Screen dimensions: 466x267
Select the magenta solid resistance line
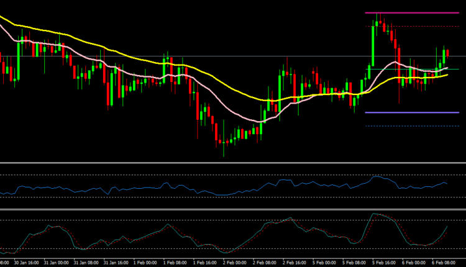click(411, 13)
